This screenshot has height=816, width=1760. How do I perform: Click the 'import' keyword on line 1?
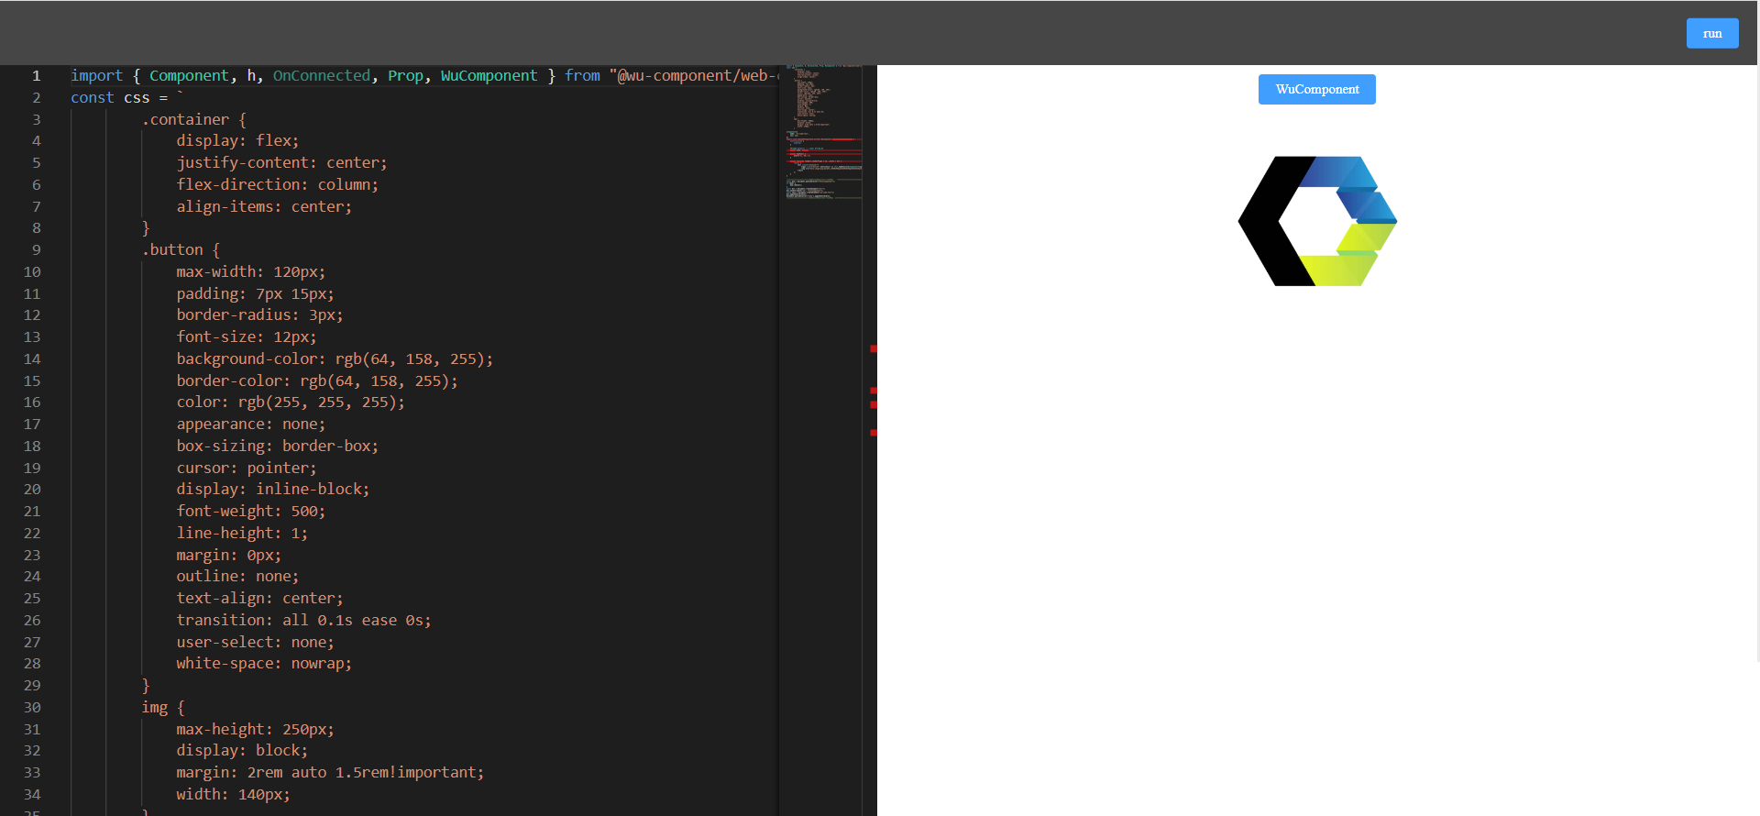(x=96, y=76)
